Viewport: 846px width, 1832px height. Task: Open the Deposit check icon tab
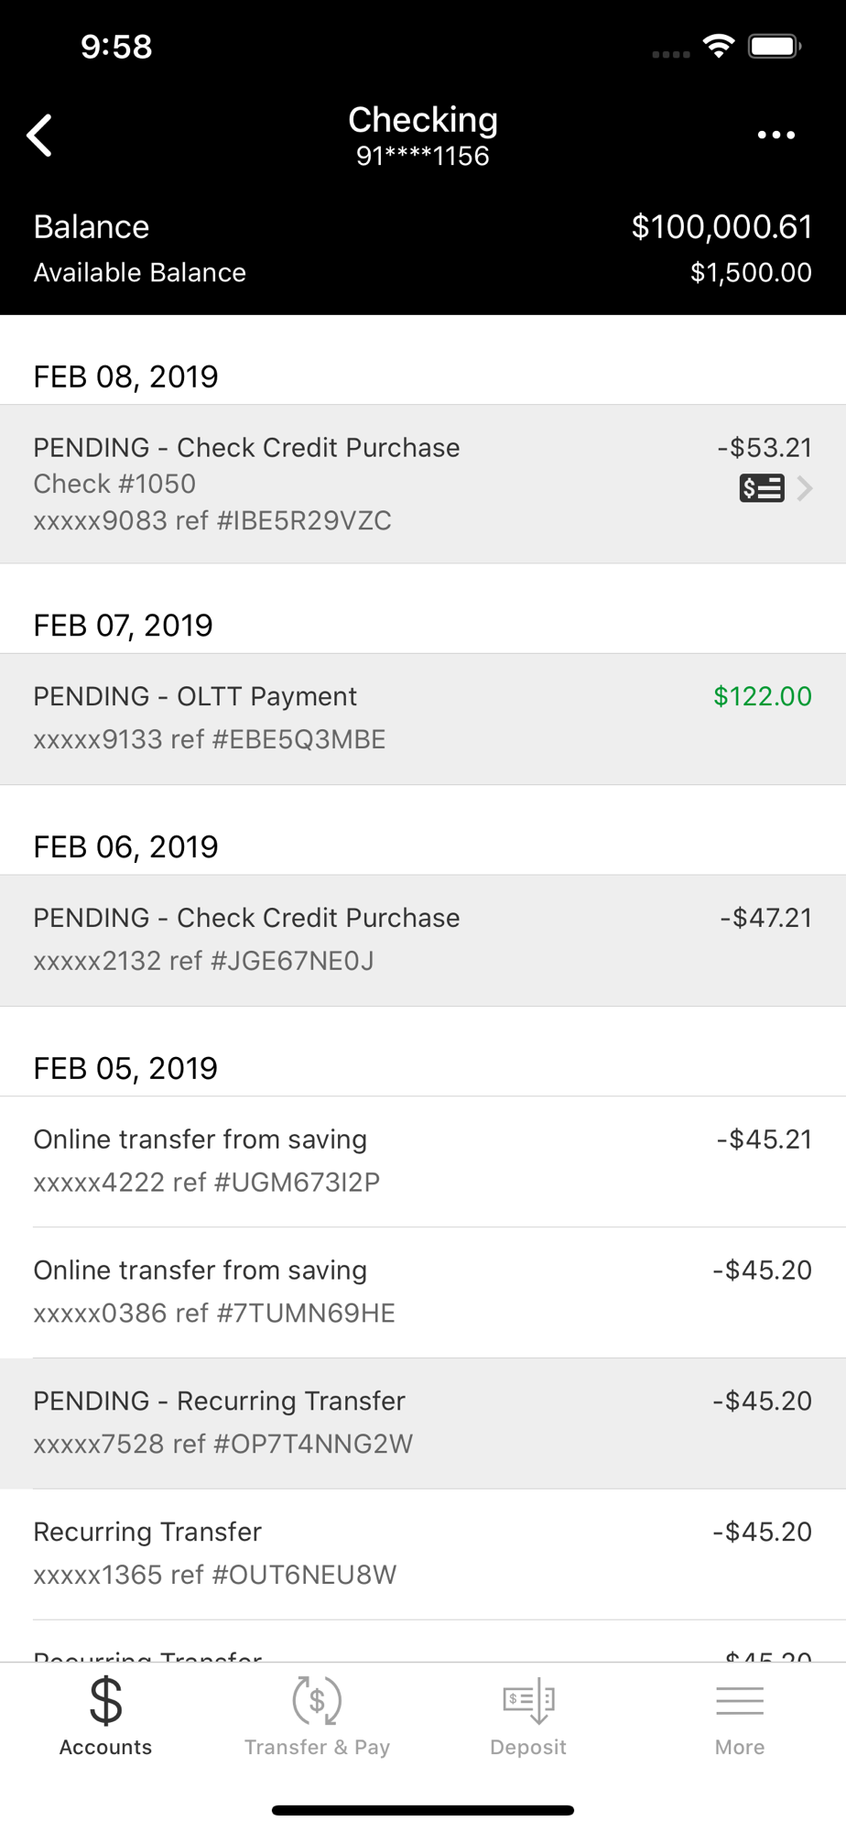click(528, 1701)
